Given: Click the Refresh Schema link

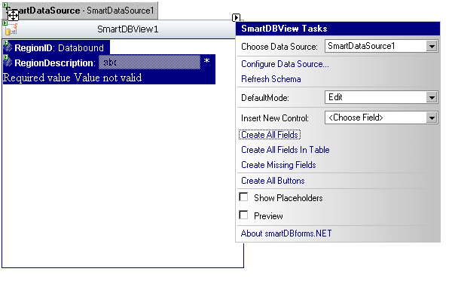Looking at the screenshot, I should pyautogui.click(x=271, y=79).
